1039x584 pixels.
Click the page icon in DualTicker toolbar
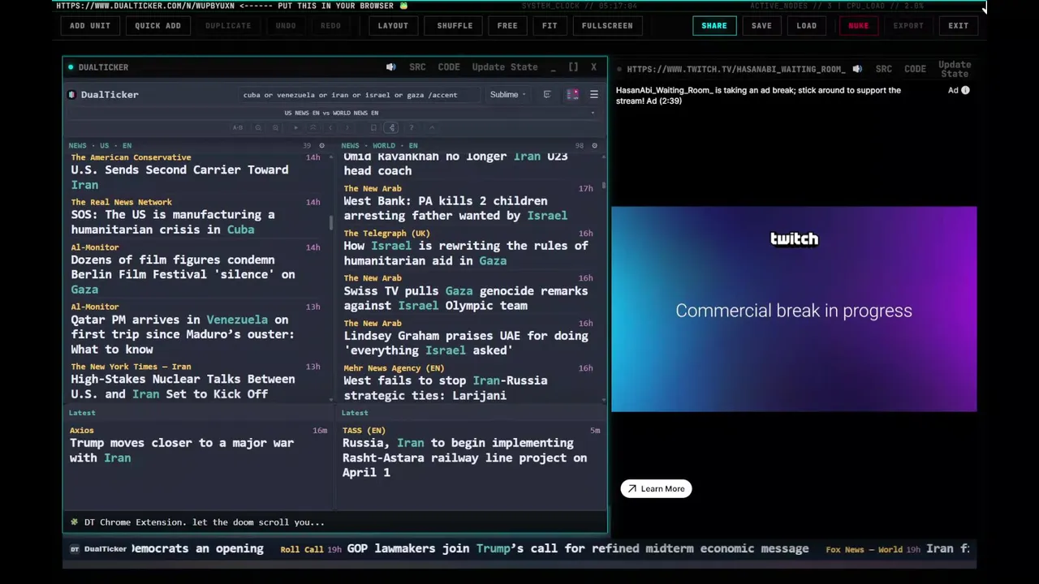pos(373,127)
